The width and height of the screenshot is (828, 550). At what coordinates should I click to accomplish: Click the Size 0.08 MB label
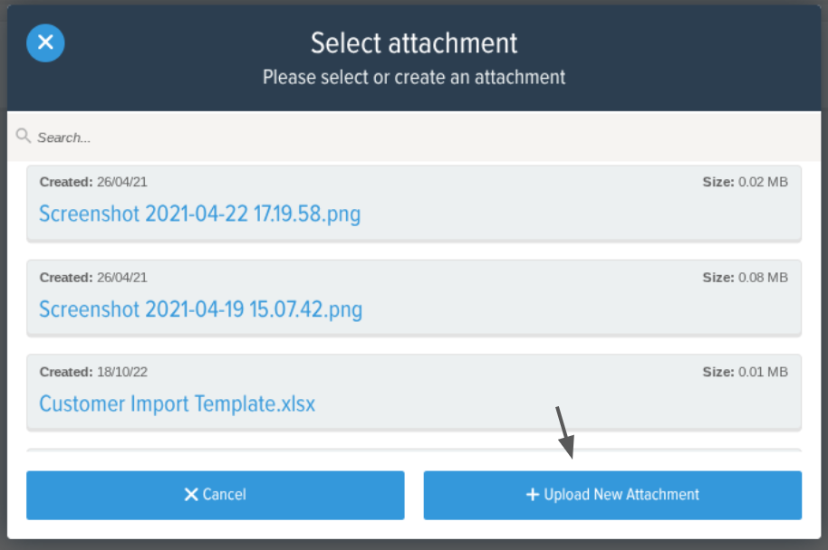coord(745,278)
